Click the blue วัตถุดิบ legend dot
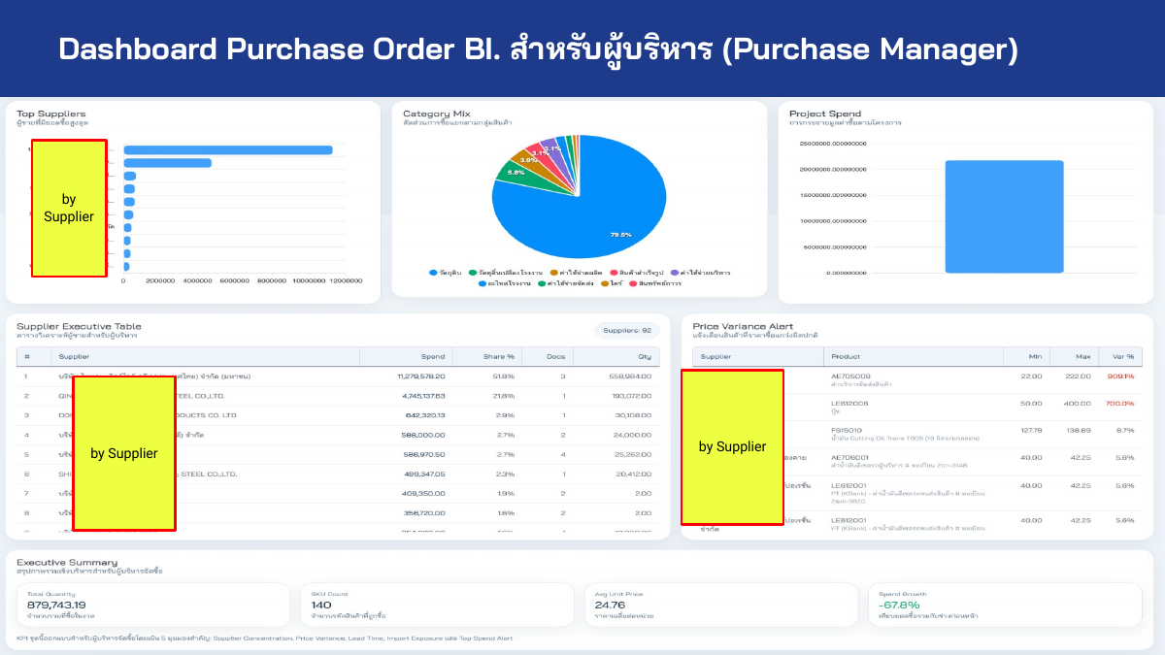Viewport: 1165px width, 655px height. click(x=433, y=273)
